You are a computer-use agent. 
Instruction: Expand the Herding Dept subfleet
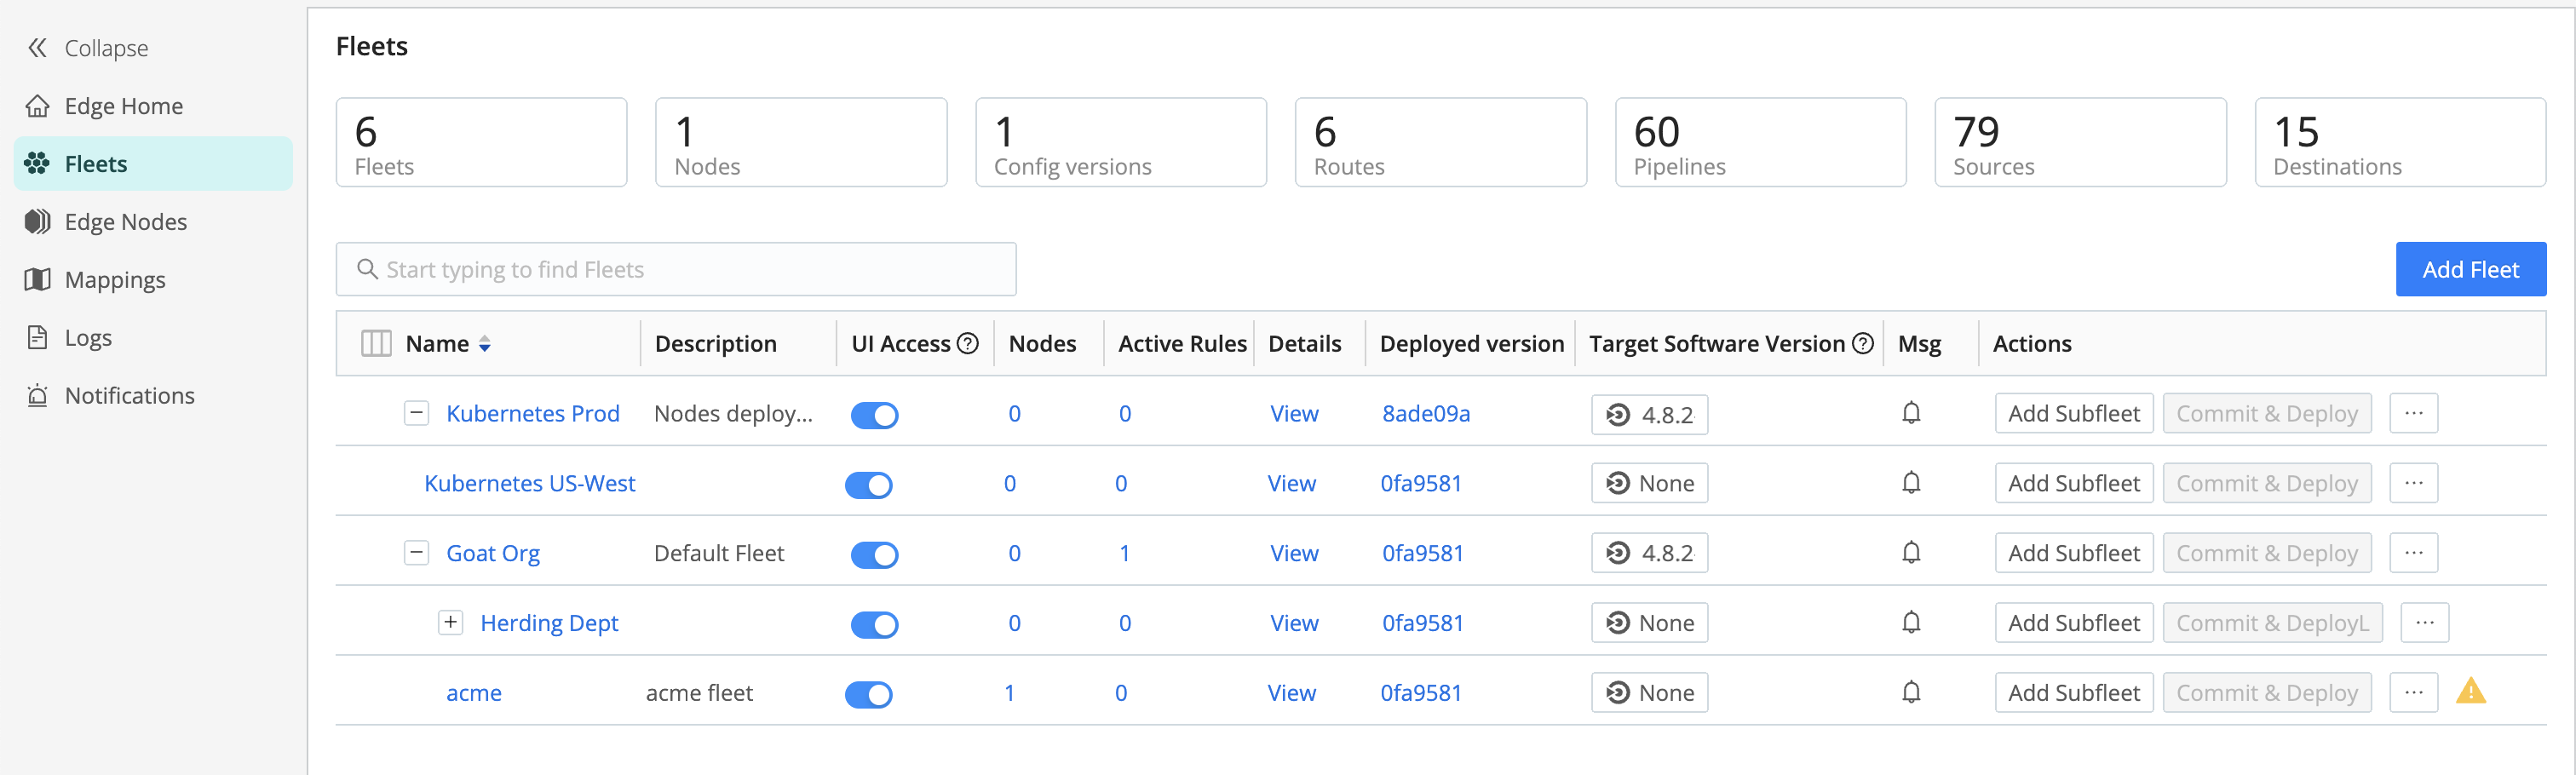pyautogui.click(x=451, y=623)
